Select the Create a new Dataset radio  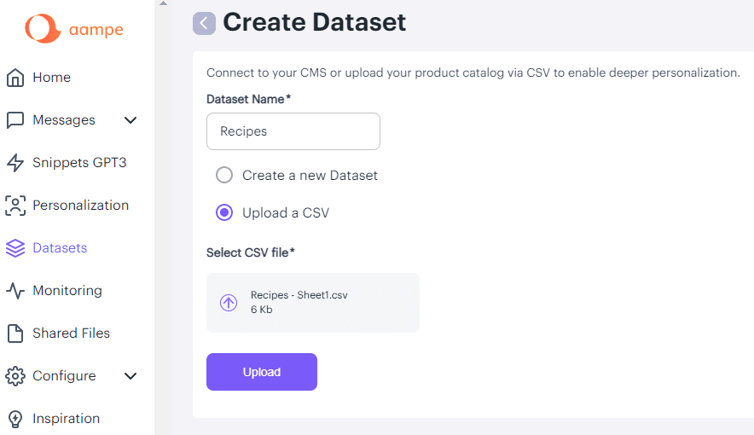[224, 175]
